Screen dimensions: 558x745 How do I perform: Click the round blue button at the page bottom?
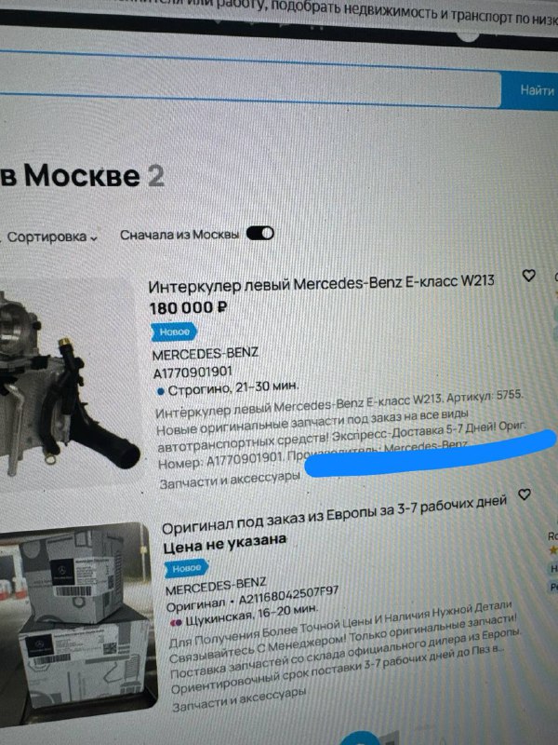pyautogui.click(x=361, y=738)
